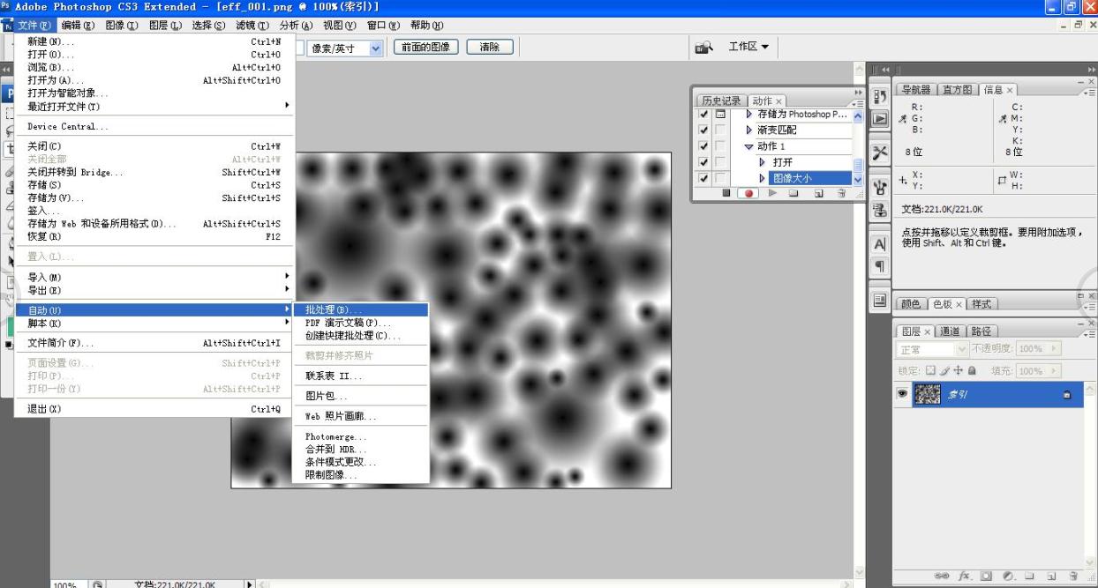Click the 索引 layer thumbnail
1098x588 pixels.
click(x=929, y=393)
